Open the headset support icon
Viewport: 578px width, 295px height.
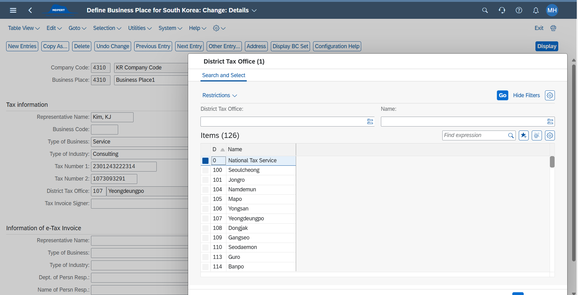coord(502,10)
